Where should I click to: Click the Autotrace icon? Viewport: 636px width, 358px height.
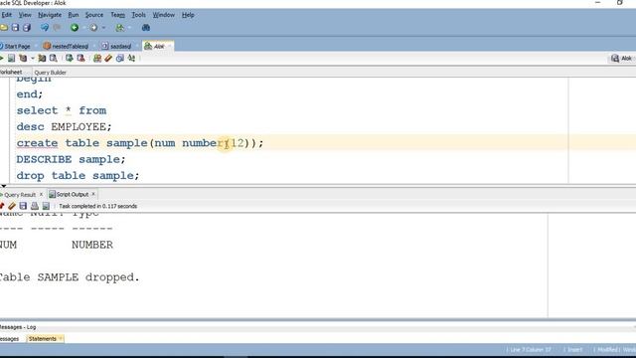tap(42, 59)
